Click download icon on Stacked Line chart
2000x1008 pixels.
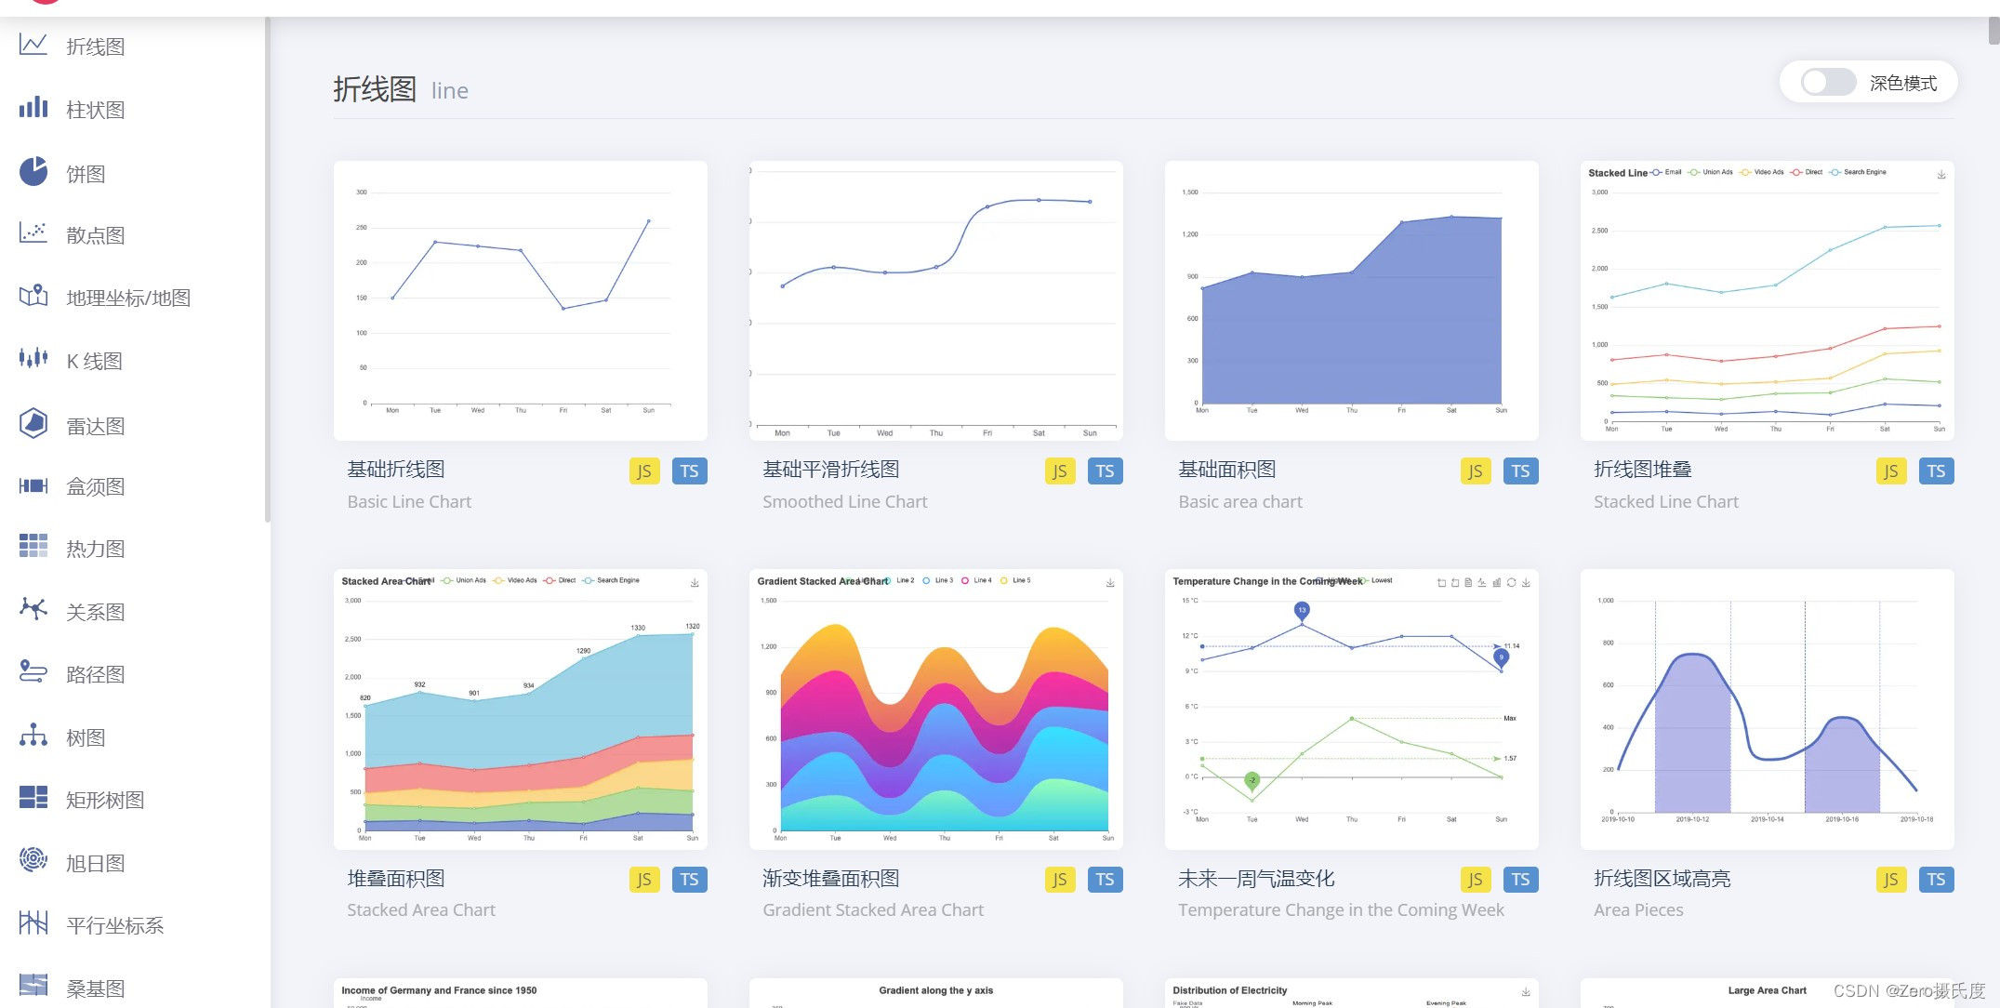(x=1941, y=174)
